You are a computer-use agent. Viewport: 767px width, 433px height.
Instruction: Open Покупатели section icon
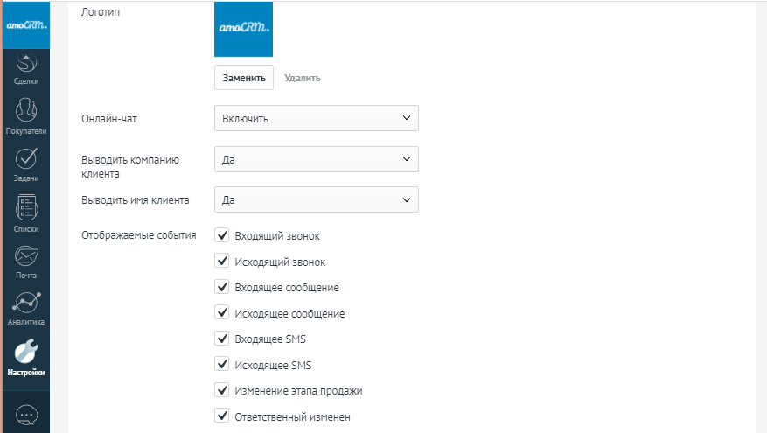pyautogui.click(x=26, y=111)
